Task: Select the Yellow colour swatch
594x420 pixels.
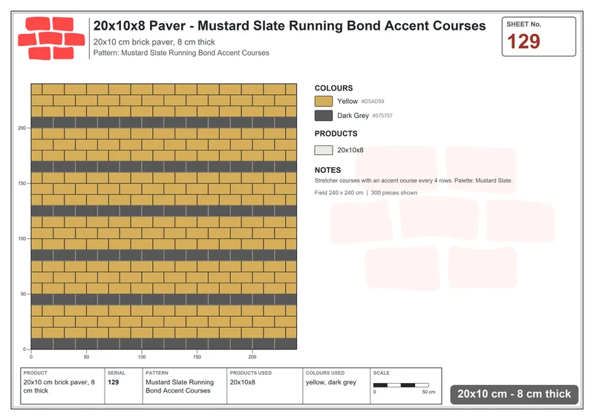Action: tap(324, 101)
